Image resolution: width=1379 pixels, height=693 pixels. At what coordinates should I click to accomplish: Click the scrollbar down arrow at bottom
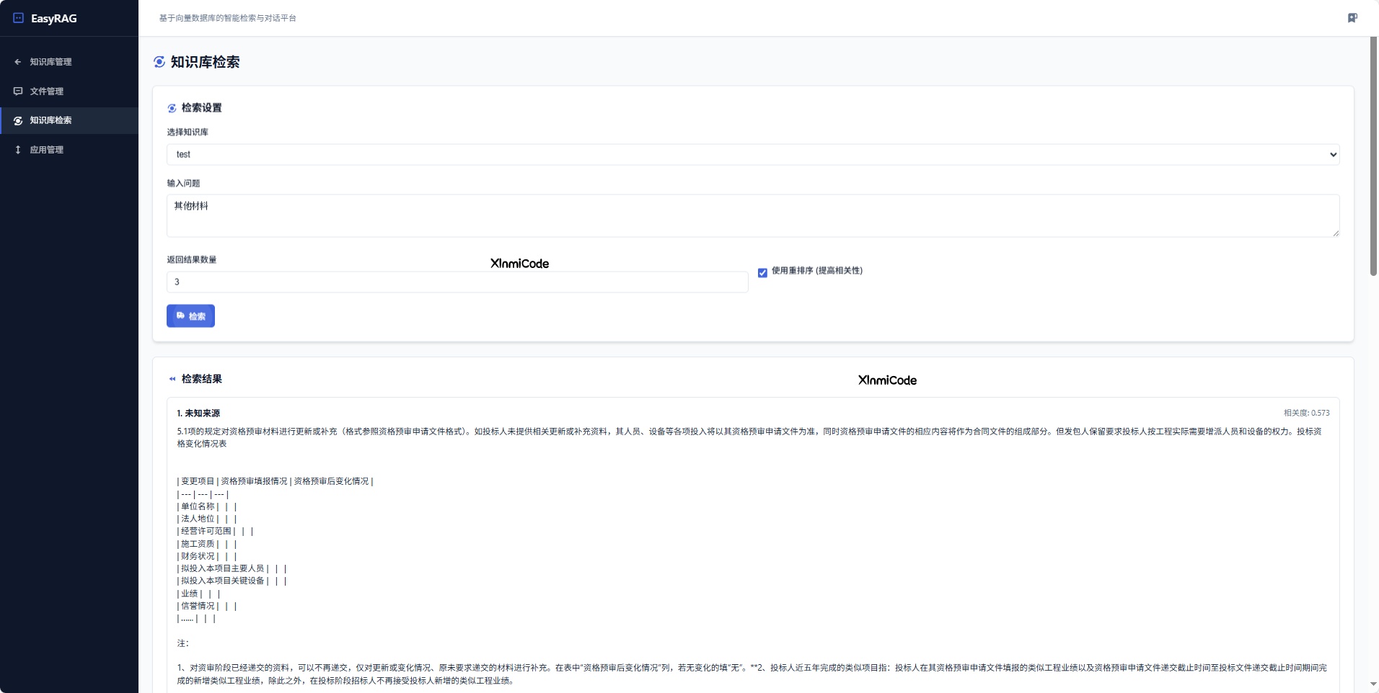tap(1373, 684)
